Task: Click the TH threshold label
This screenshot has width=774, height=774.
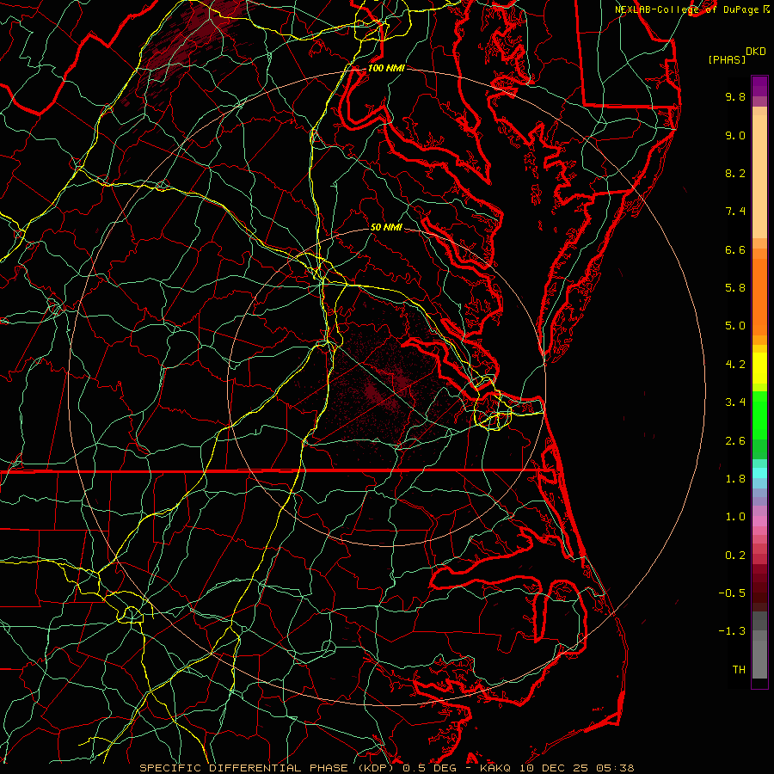Action: pos(739,670)
